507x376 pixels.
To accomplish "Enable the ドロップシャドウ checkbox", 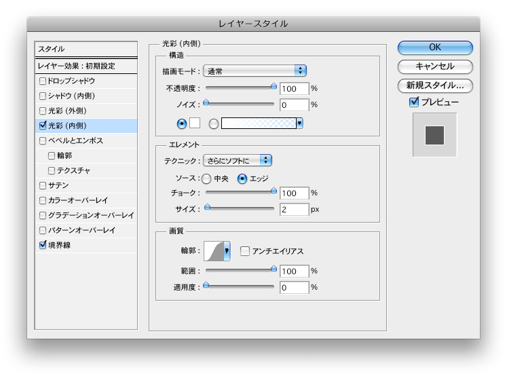I will point(42,81).
